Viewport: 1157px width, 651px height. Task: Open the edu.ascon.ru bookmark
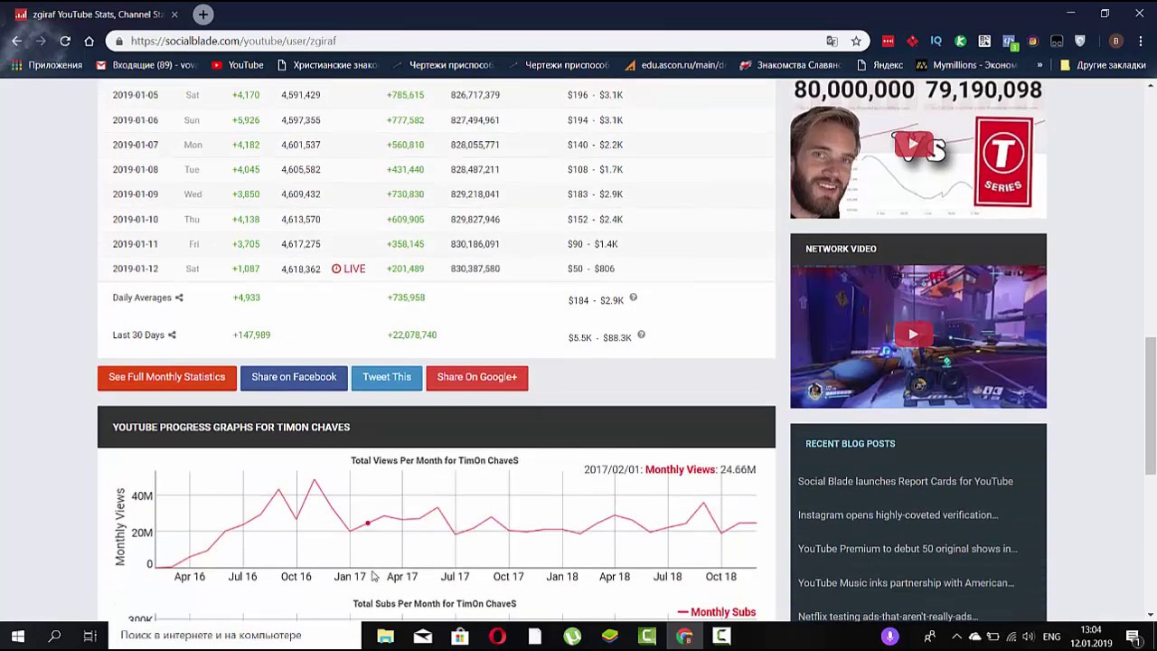coord(674,65)
